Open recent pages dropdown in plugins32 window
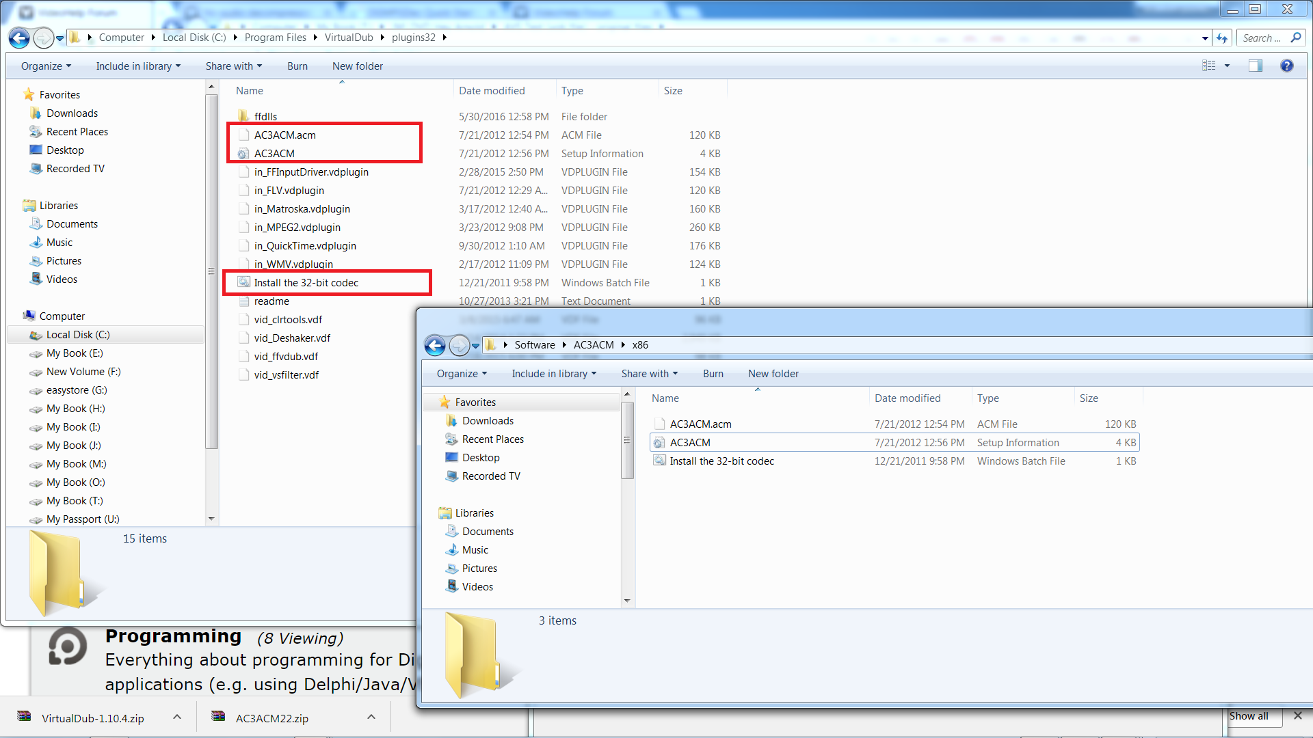This screenshot has height=738, width=1313. pyautogui.click(x=60, y=38)
